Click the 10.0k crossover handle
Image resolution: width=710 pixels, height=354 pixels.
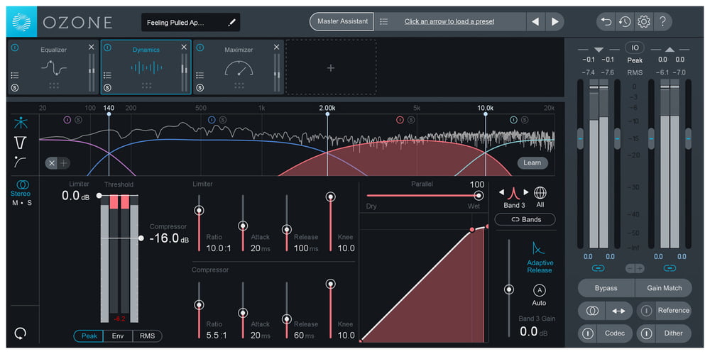(x=486, y=114)
